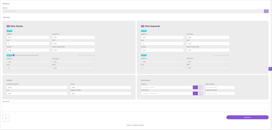Add a new Médico with plus icon
272x130 pixels.
point(195,87)
